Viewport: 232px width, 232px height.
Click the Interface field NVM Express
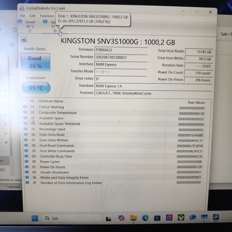[x=121, y=64]
